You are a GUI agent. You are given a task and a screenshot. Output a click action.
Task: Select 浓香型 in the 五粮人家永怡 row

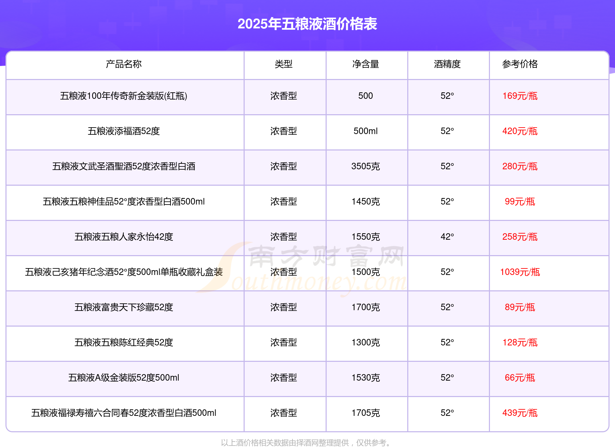pyautogui.click(x=284, y=237)
